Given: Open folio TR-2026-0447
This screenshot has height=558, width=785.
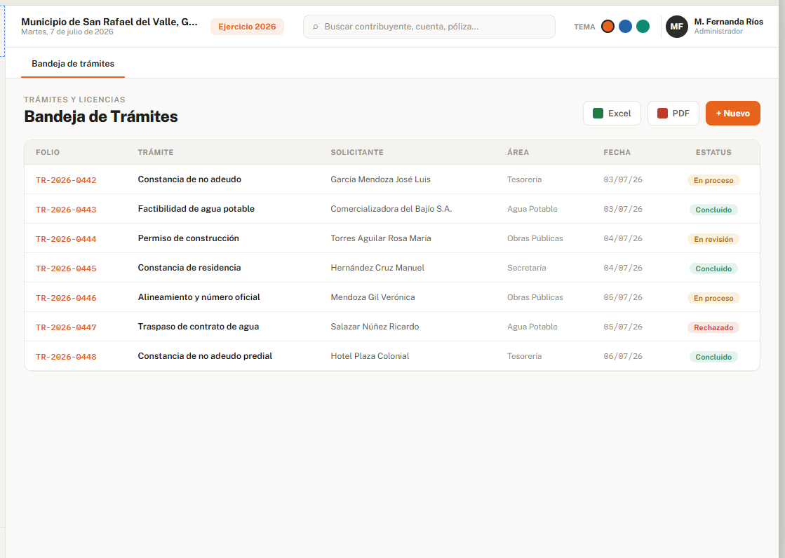Looking at the screenshot, I should (x=66, y=327).
